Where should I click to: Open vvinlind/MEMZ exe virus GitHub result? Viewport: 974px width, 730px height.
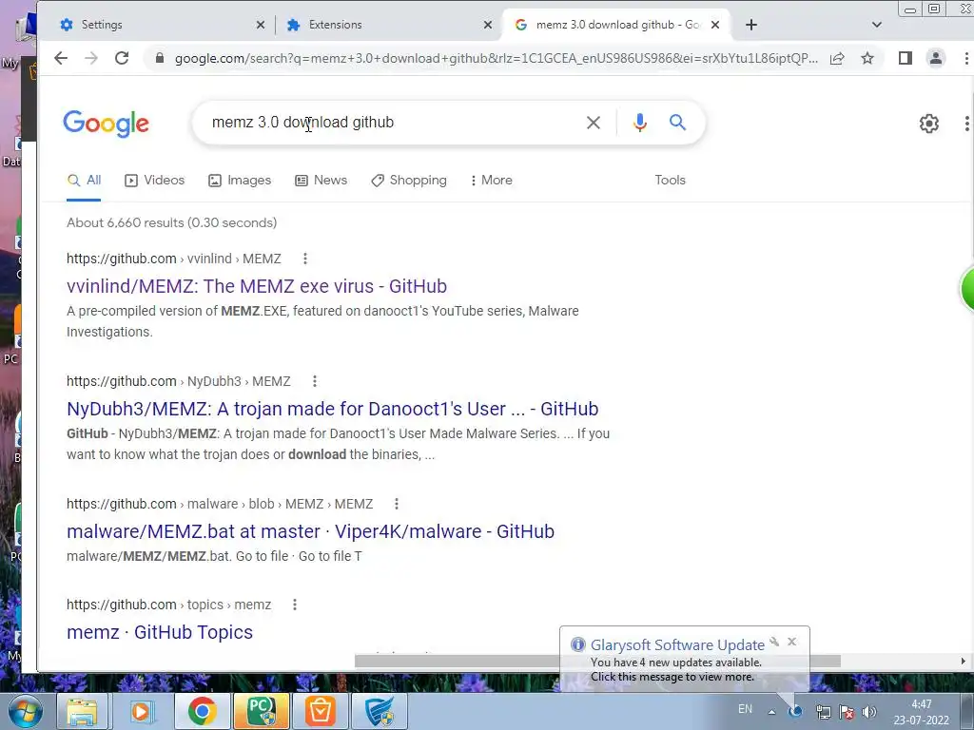pyautogui.click(x=257, y=286)
